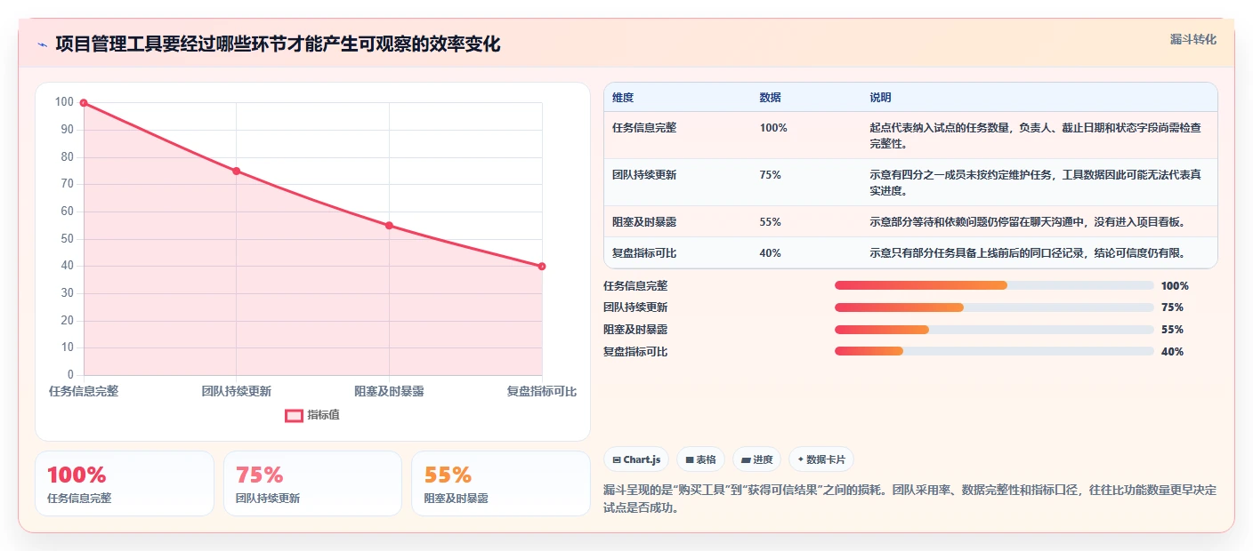The image size is (1253, 551).
Task: Click the 40% value in the table
Action: tap(771, 253)
